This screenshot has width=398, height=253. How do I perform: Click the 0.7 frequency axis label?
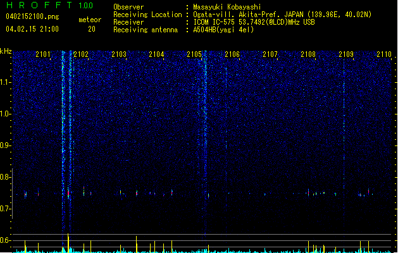coord(6,209)
